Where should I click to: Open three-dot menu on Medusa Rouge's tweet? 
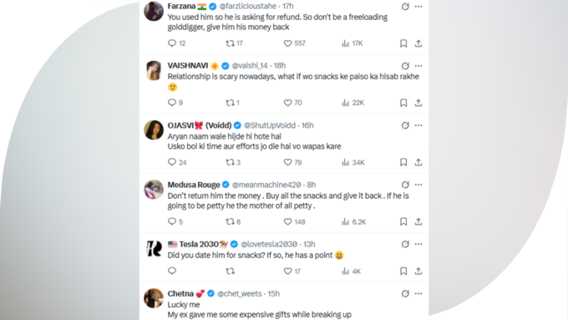click(418, 185)
